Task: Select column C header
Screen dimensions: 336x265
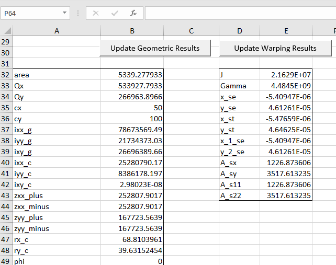Action: (x=191, y=31)
